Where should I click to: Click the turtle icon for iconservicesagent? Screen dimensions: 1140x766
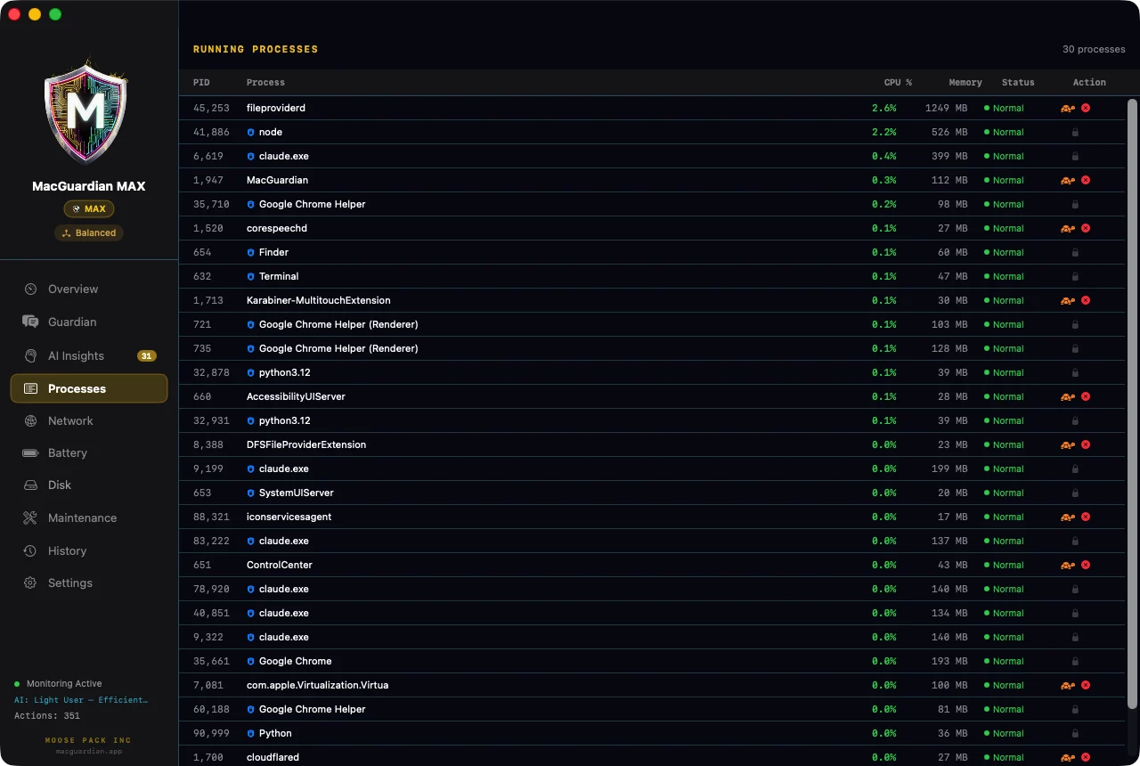tap(1067, 517)
